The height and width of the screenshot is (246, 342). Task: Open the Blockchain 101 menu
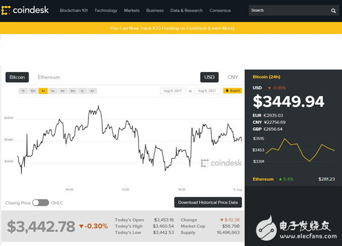click(x=73, y=10)
